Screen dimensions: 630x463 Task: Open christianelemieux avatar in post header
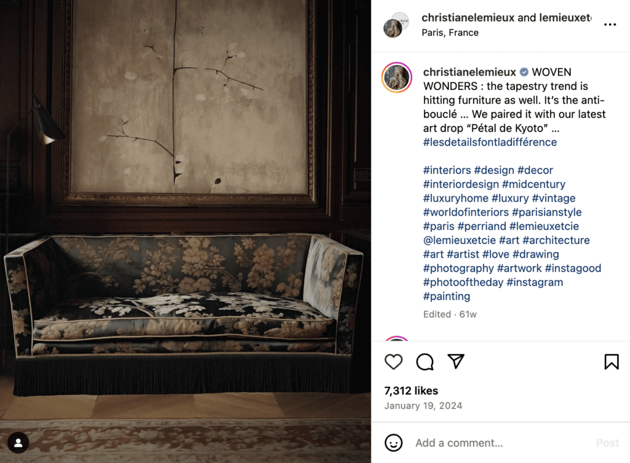[x=396, y=25]
